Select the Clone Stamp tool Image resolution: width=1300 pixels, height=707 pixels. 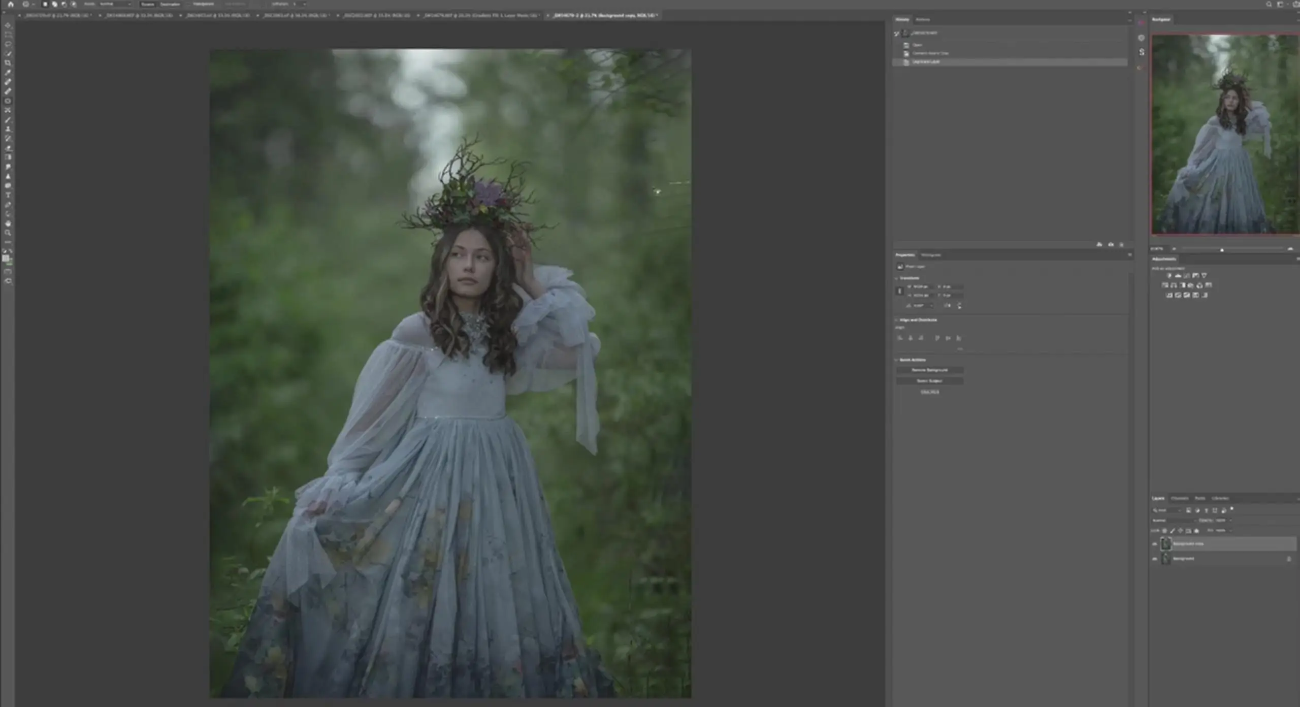(8, 130)
